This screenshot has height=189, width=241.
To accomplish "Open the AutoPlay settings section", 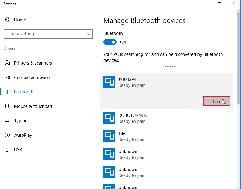I will pyautogui.click(x=23, y=135).
